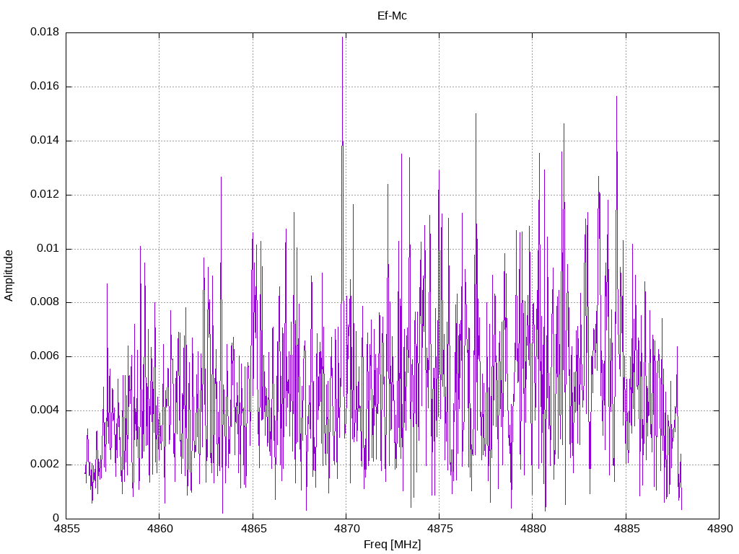Select the x-axis label "Freq [MHz]"
The width and height of the screenshot is (739, 554).
coord(392,545)
